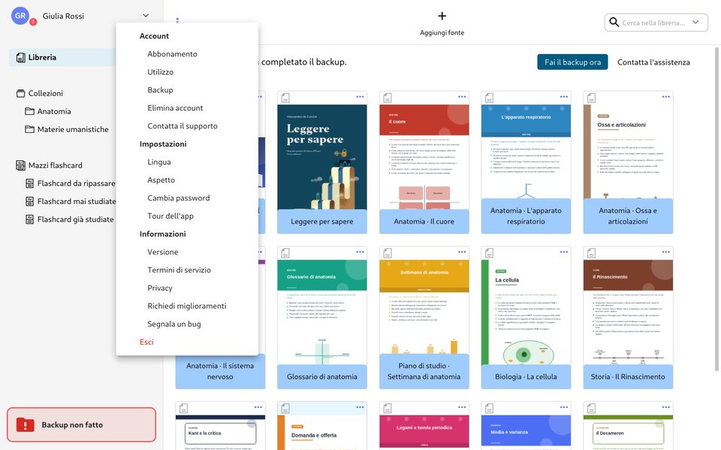Screen dimensions: 721x450
Task: Open options menu for Media e varianza card
Action: 564,407
